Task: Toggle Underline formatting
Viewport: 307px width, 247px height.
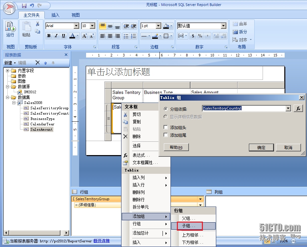Action: click(63, 36)
